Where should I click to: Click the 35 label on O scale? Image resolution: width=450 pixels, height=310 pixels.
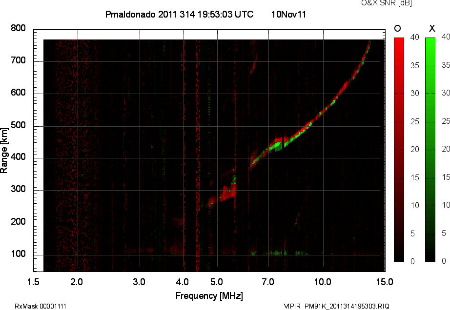click(415, 66)
